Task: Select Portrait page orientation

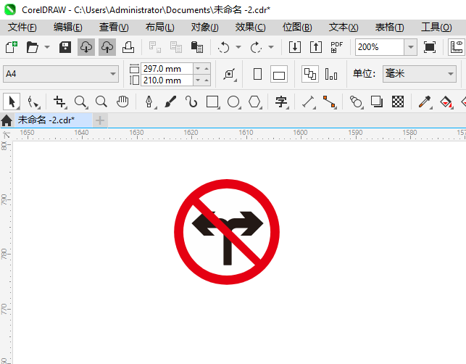Action: (x=258, y=74)
